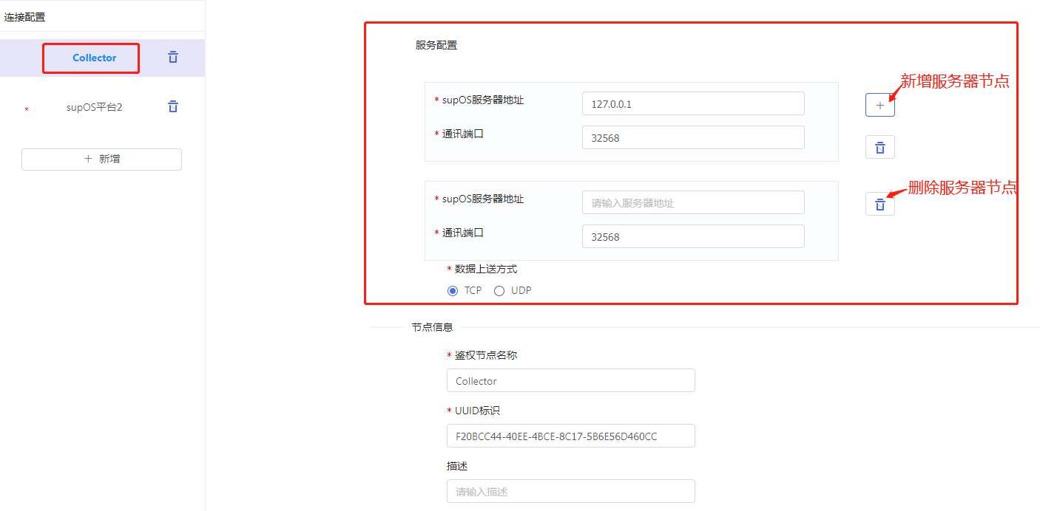Viewport: 1040px width, 511px height.
Task: Click the server address field containing 127.0.0.1
Action: click(x=692, y=104)
